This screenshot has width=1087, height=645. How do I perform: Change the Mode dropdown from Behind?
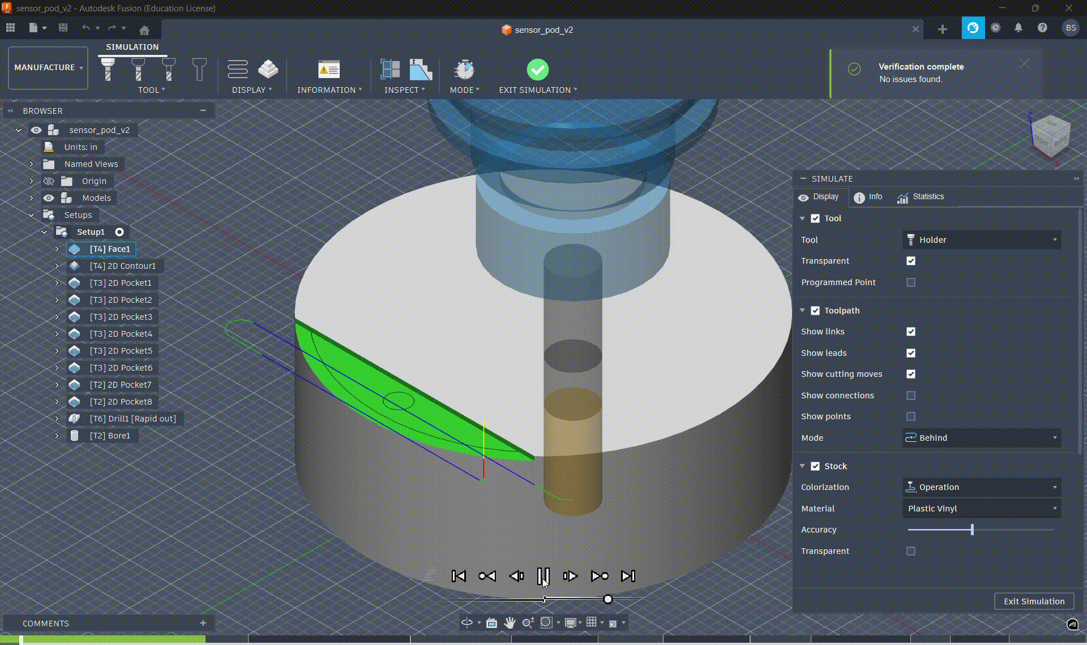coord(981,437)
